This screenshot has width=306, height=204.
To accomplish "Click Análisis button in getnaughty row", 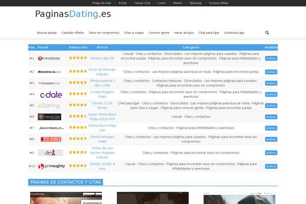I will point(271,166).
